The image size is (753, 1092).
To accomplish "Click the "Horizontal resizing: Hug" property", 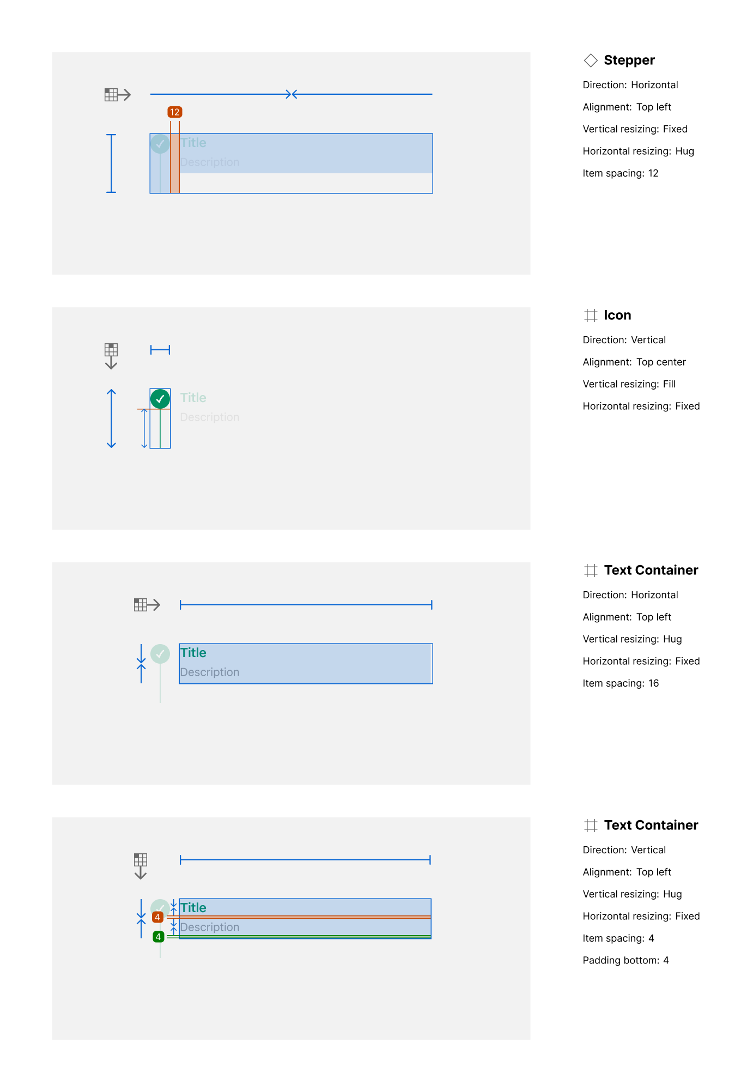I will tap(638, 151).
